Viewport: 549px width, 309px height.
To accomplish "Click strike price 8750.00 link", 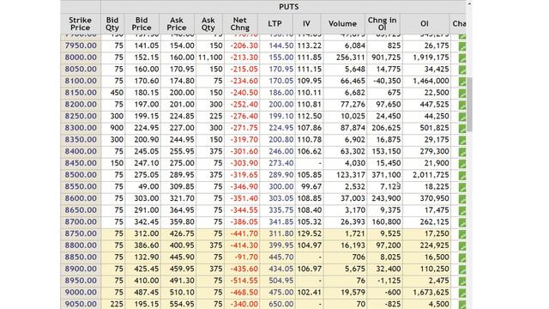I will 81,233.
